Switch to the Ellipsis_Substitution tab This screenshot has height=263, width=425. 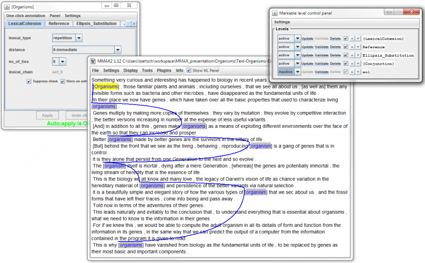pos(97,24)
